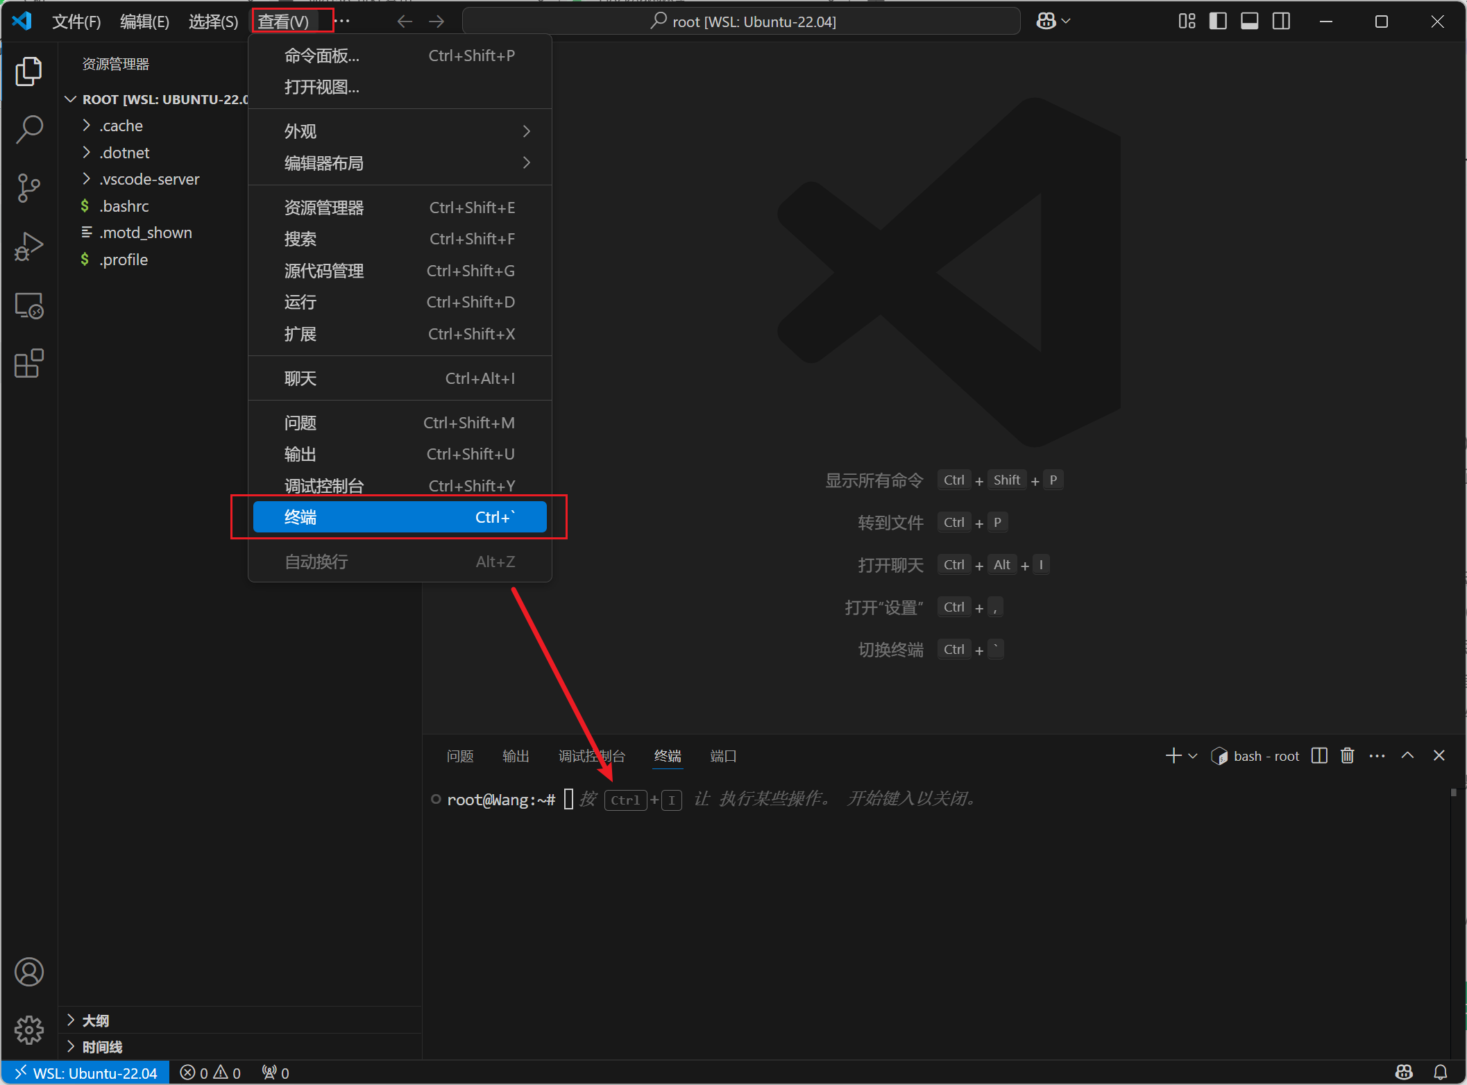This screenshot has width=1467, height=1085.
Task: Click the WSL: Ubuntu-22.04 status bar indicator
Action: 85,1072
